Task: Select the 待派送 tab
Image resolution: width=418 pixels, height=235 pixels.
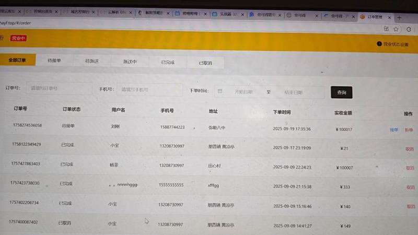Action: click(x=92, y=61)
